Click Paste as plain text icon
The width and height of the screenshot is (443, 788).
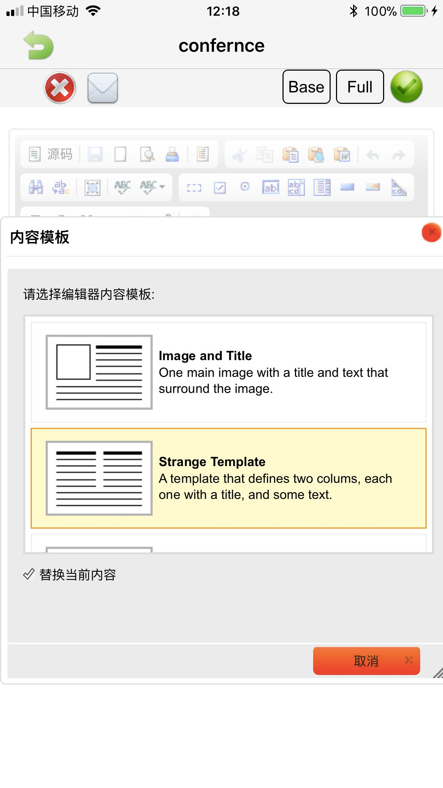pos(316,155)
